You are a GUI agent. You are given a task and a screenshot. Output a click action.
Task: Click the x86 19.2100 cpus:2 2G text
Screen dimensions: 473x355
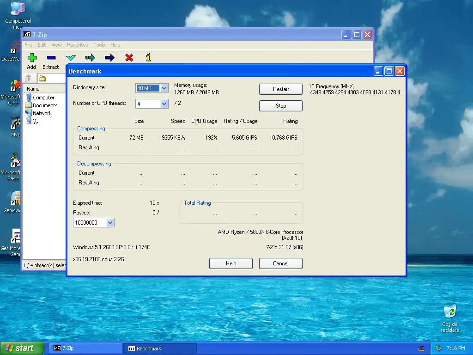point(98,259)
